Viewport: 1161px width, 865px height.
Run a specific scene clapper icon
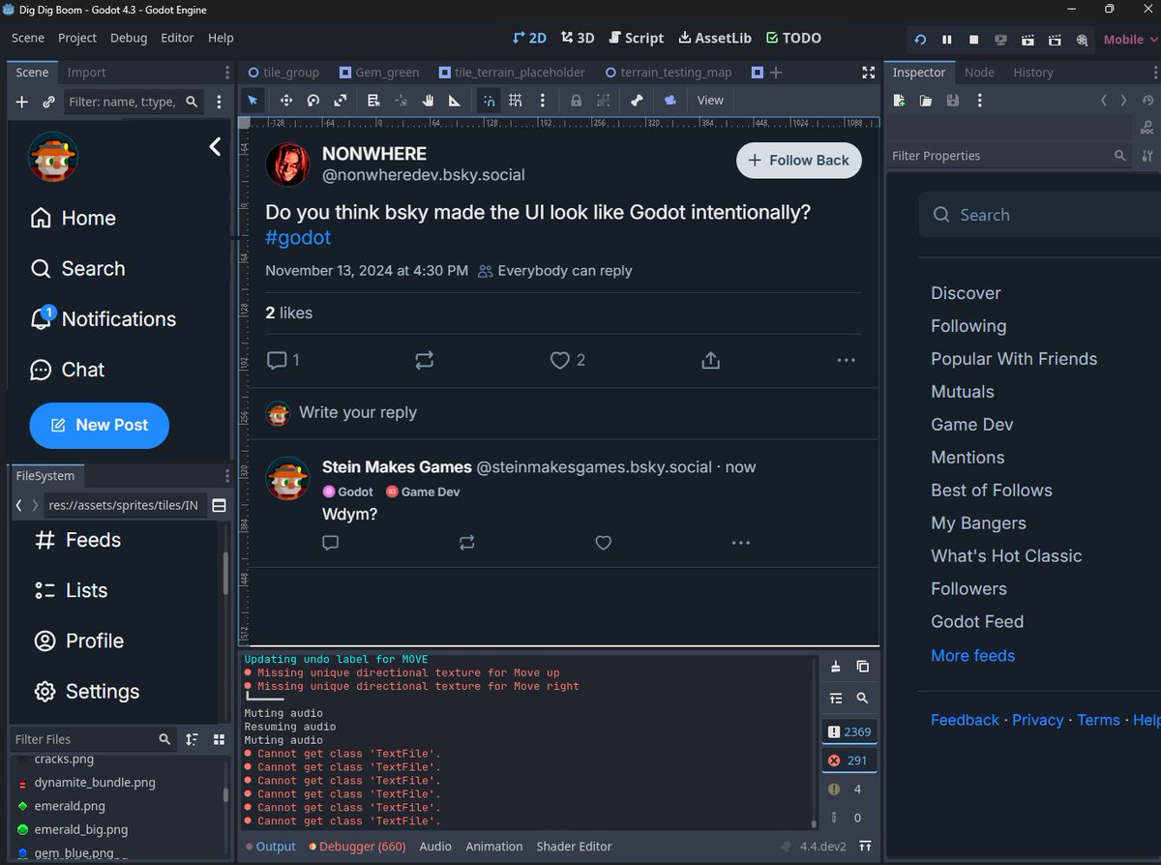coord(1056,40)
